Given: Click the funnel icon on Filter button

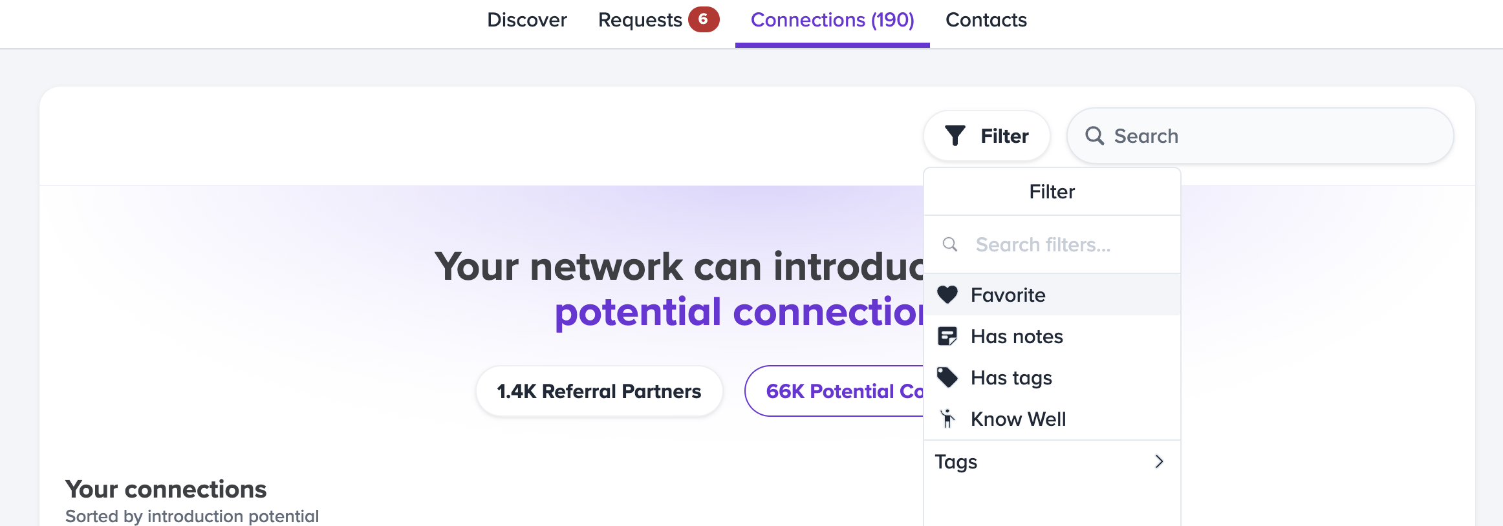Looking at the screenshot, I should tap(955, 136).
